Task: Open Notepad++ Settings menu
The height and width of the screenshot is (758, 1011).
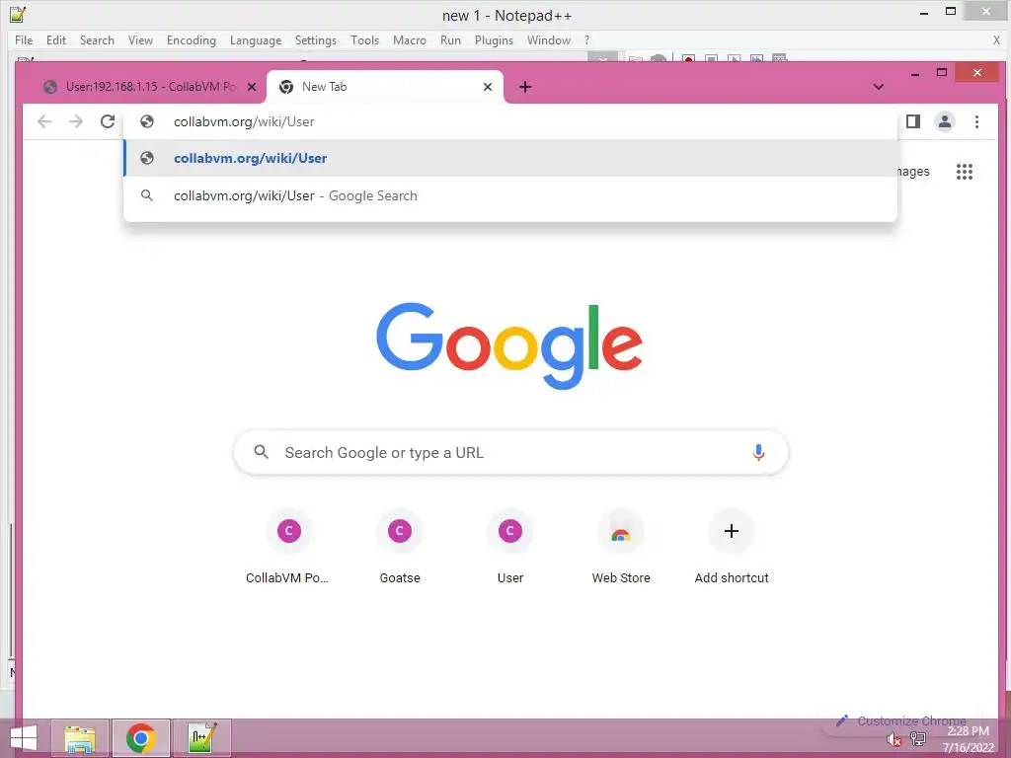Action: click(x=315, y=39)
